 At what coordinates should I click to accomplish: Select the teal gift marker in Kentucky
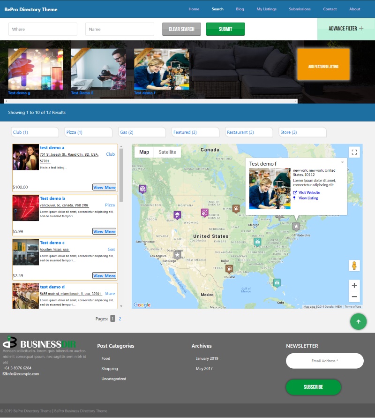(257, 242)
